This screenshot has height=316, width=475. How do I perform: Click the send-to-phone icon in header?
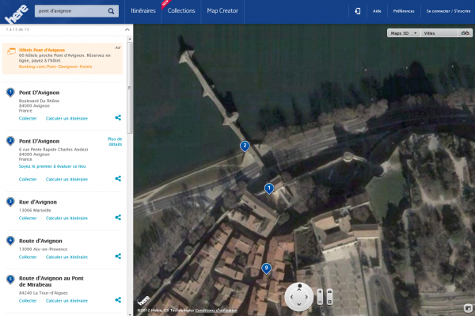click(358, 11)
